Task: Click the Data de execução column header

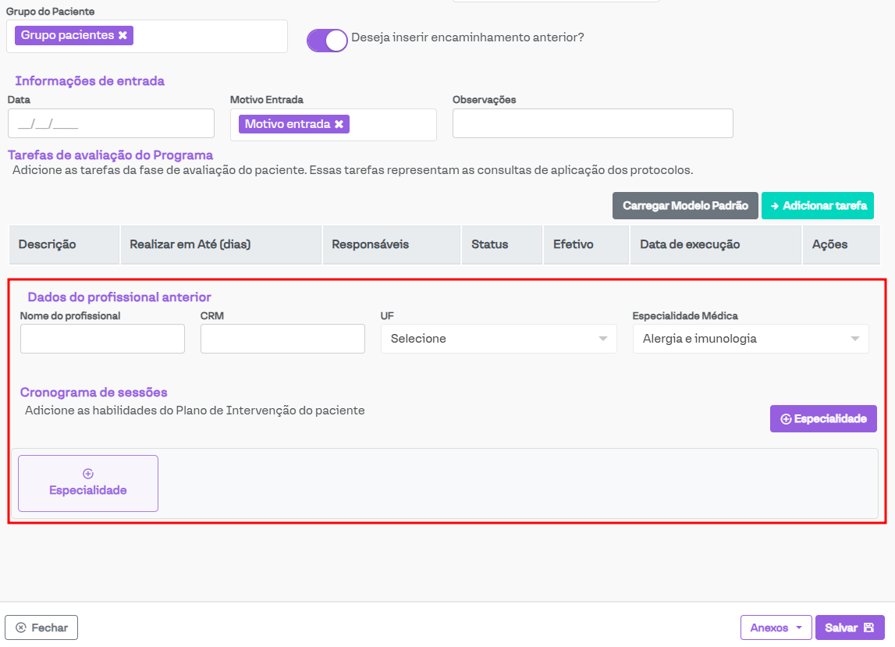Action: (690, 244)
